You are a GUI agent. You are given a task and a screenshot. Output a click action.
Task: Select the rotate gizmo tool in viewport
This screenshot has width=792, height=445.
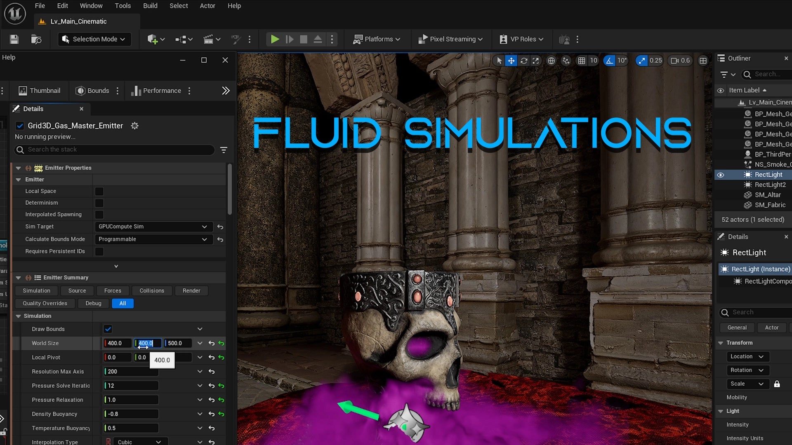524,61
